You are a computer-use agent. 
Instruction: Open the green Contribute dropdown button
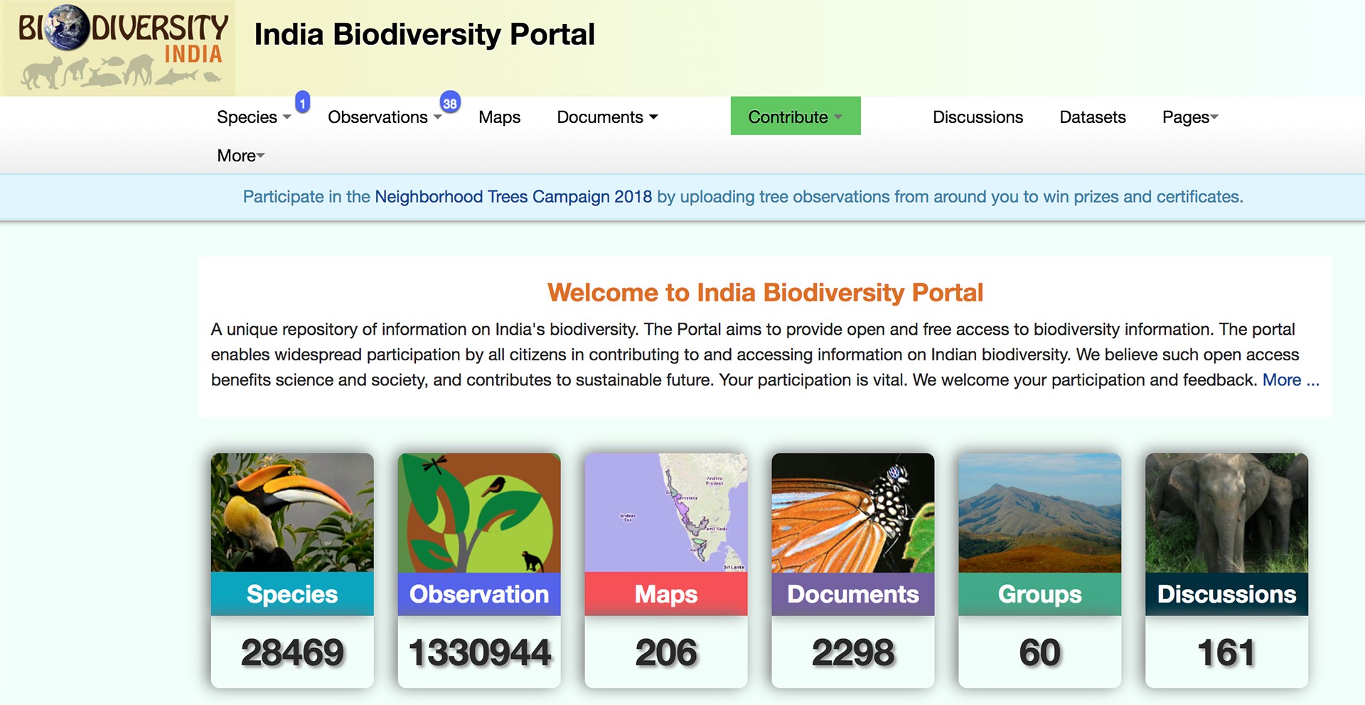796,116
